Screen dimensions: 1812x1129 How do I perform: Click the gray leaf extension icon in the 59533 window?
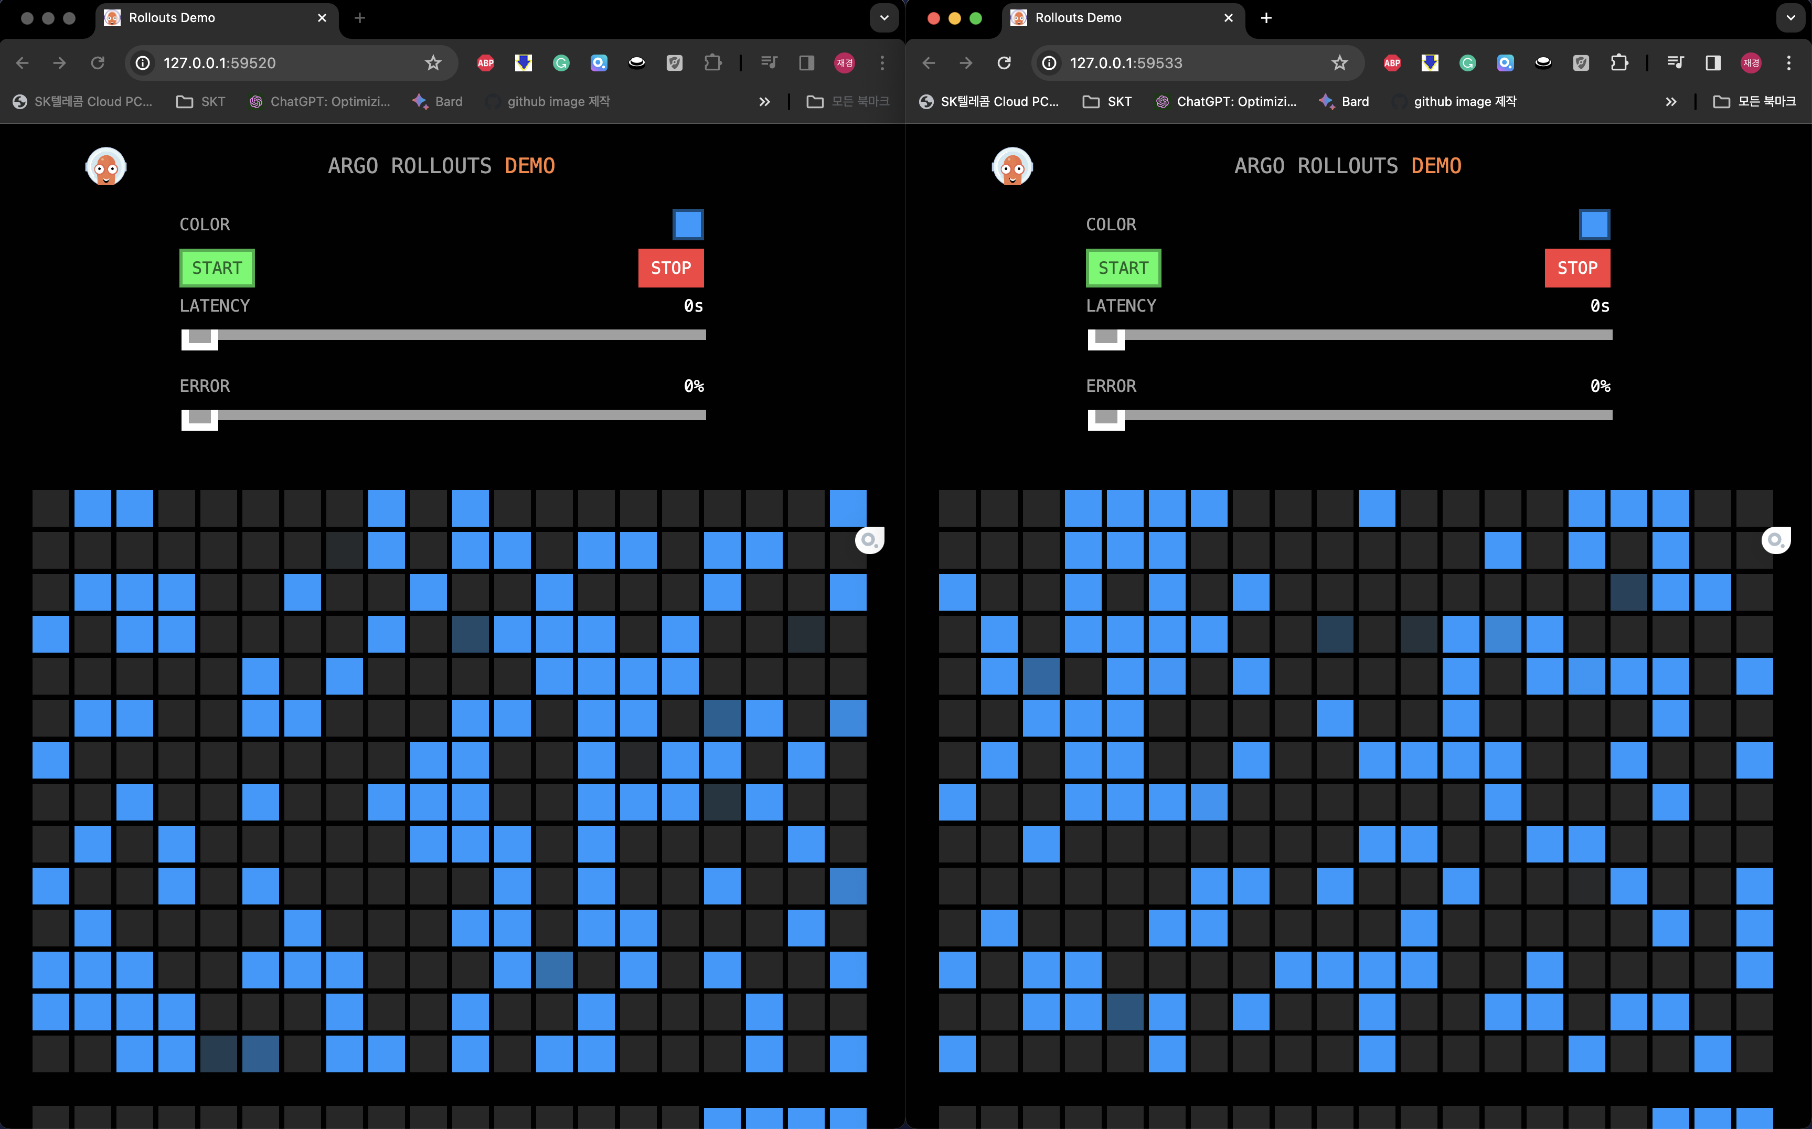(x=1581, y=63)
